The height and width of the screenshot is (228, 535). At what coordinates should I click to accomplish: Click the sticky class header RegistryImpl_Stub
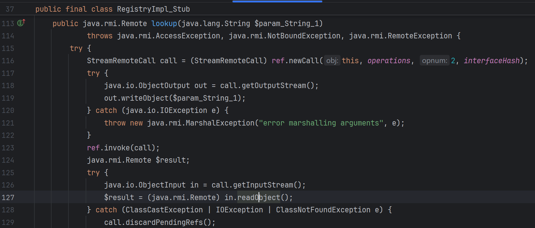153,9
